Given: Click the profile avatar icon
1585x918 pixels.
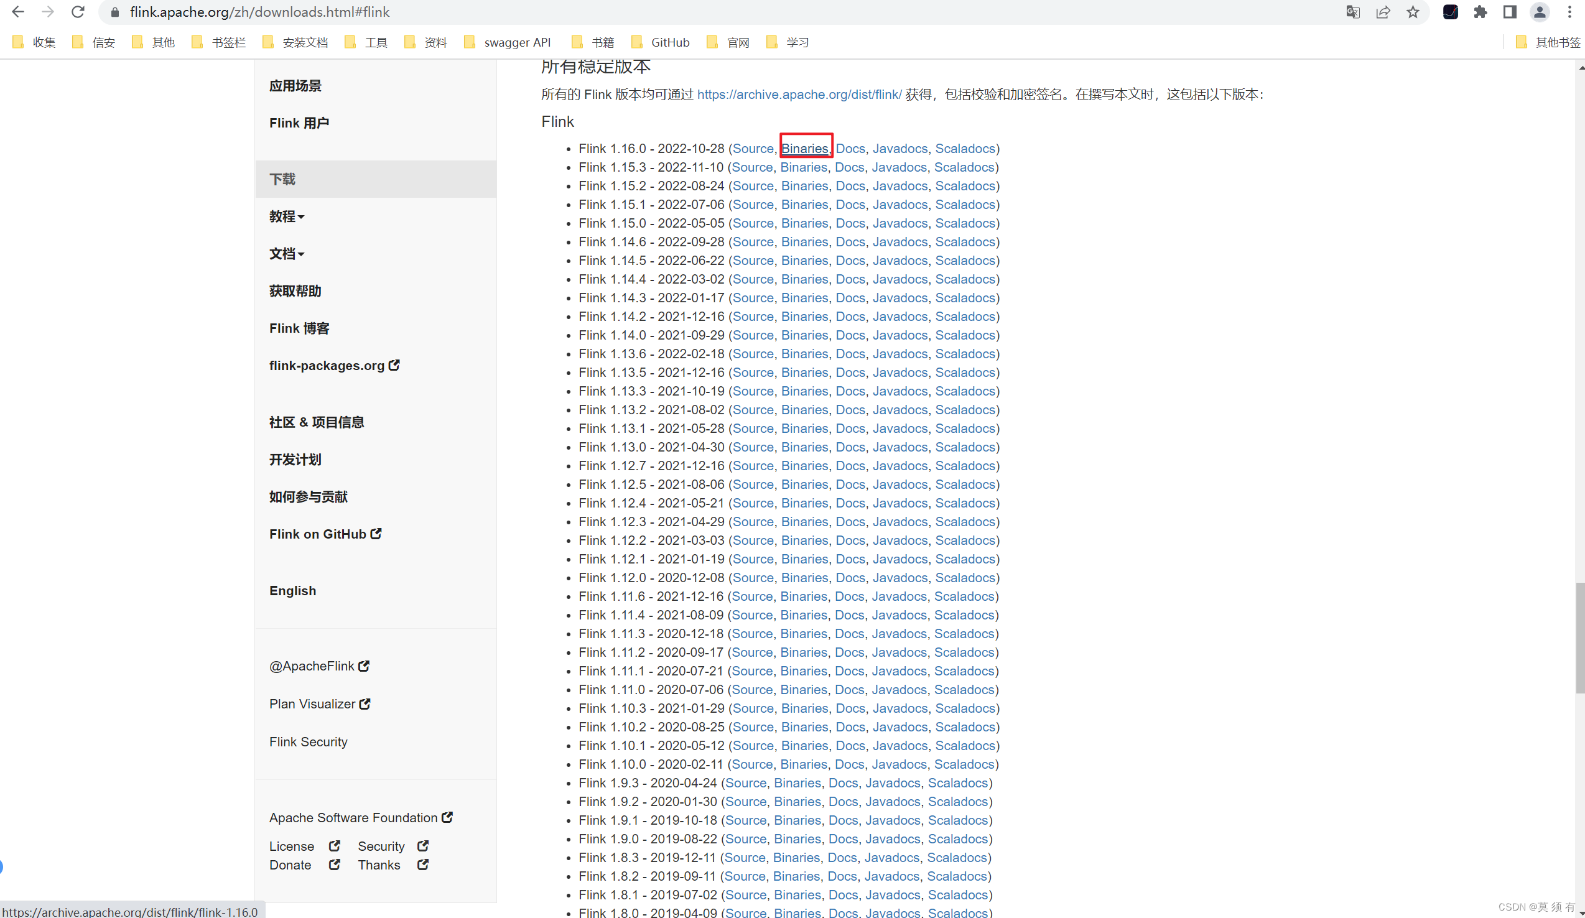Looking at the screenshot, I should click(1540, 11).
